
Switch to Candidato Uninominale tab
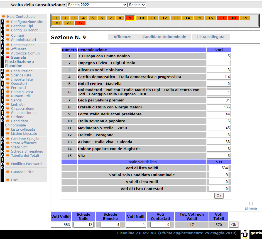click(164, 37)
